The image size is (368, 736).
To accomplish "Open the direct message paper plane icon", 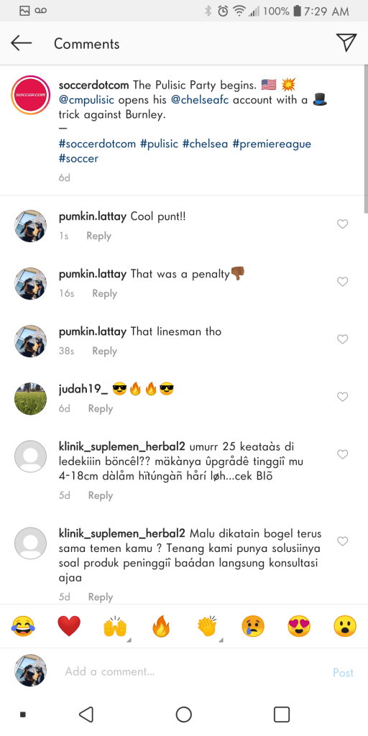I will tap(346, 42).
